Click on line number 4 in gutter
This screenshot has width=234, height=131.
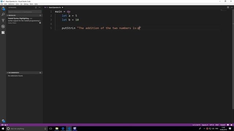pos(51,24)
